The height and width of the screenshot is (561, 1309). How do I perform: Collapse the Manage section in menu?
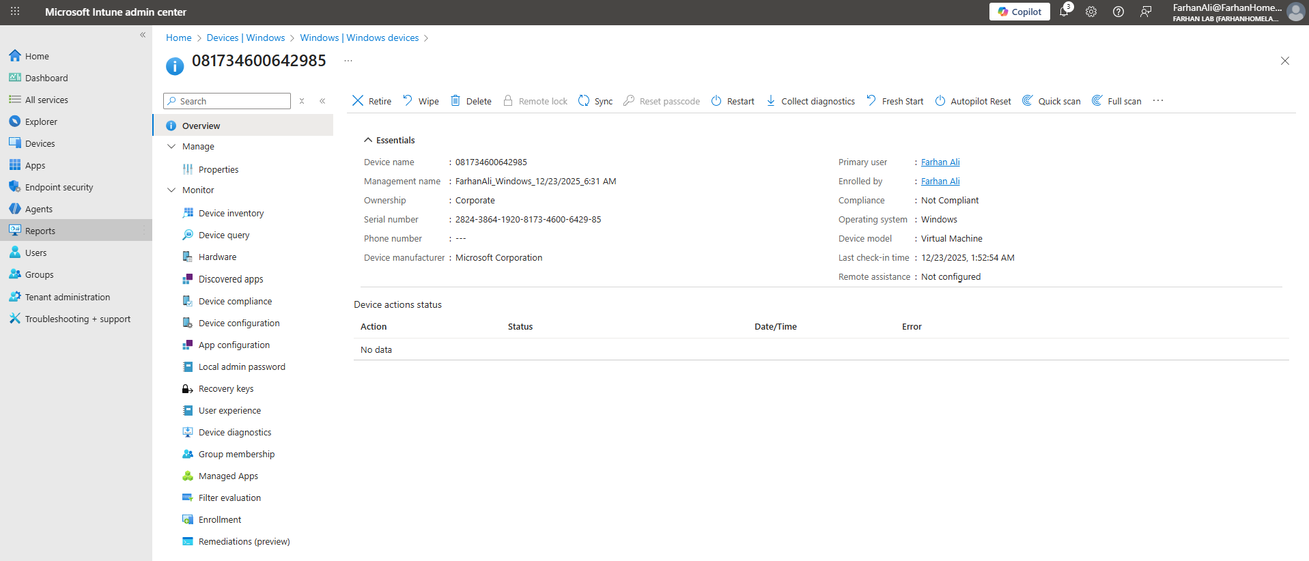click(171, 147)
